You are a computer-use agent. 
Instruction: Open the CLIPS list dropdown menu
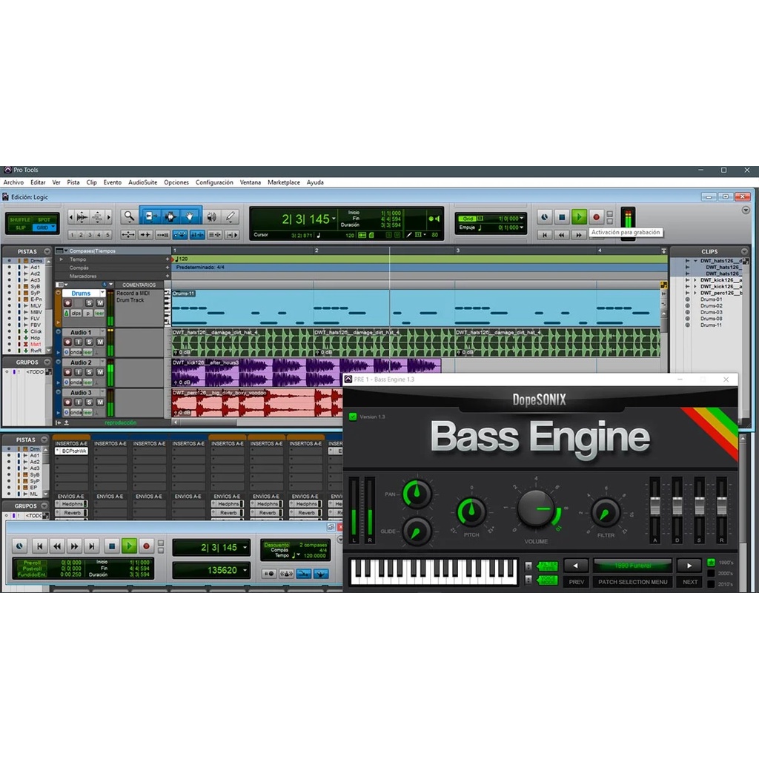tap(744, 251)
